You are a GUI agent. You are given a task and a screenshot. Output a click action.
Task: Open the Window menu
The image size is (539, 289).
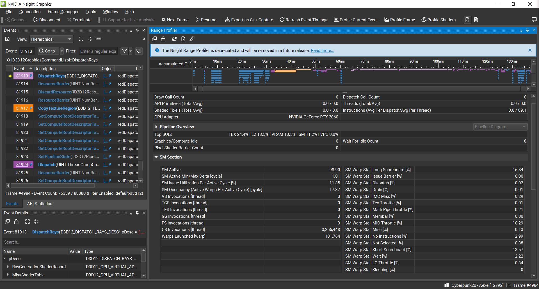tap(111, 12)
